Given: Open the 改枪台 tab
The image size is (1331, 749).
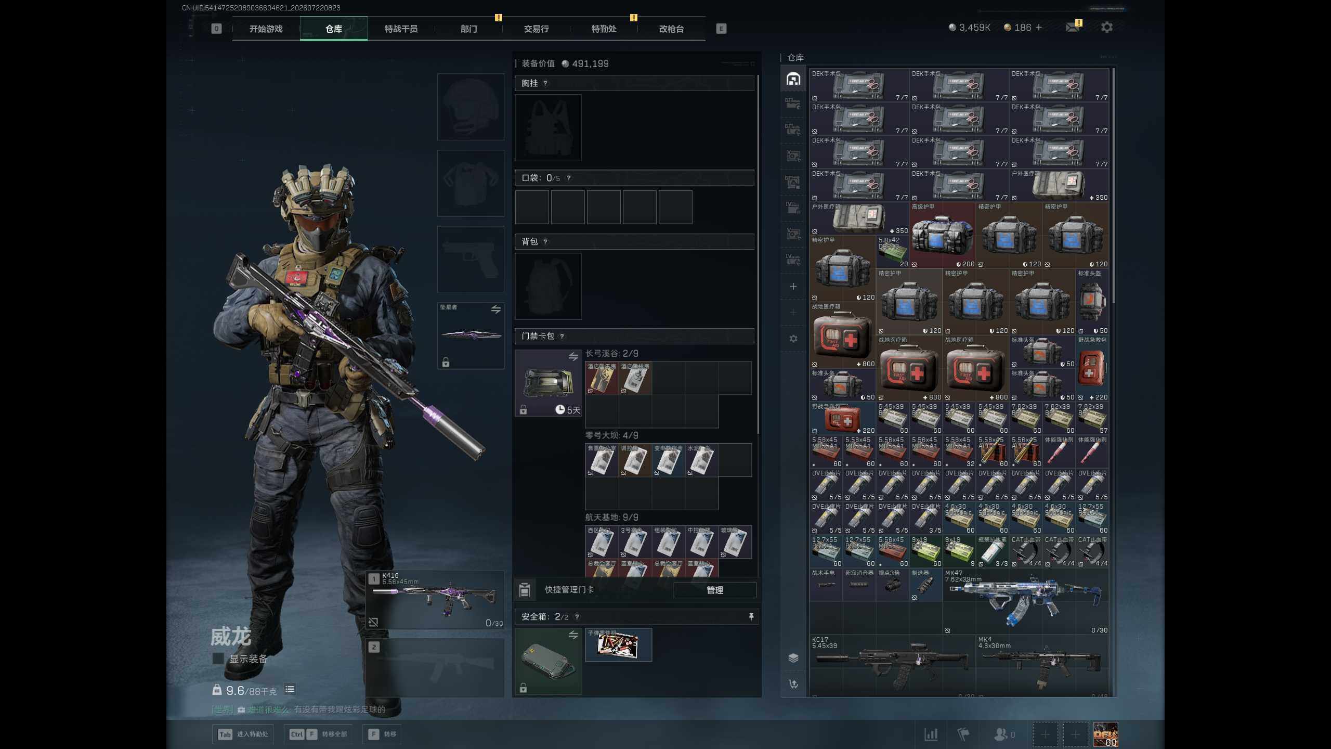Looking at the screenshot, I should pos(671,29).
